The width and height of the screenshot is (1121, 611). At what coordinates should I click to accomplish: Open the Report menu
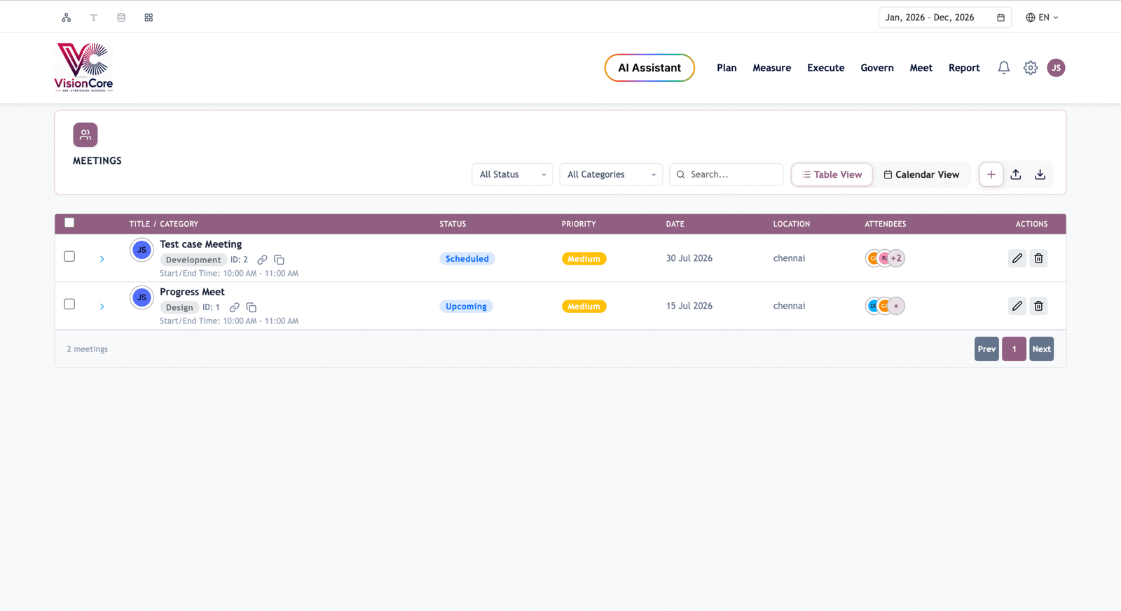964,68
